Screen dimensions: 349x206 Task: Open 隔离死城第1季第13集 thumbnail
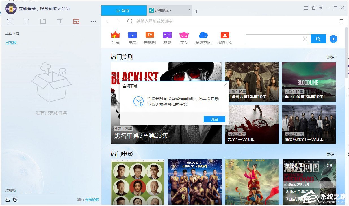[309, 124]
